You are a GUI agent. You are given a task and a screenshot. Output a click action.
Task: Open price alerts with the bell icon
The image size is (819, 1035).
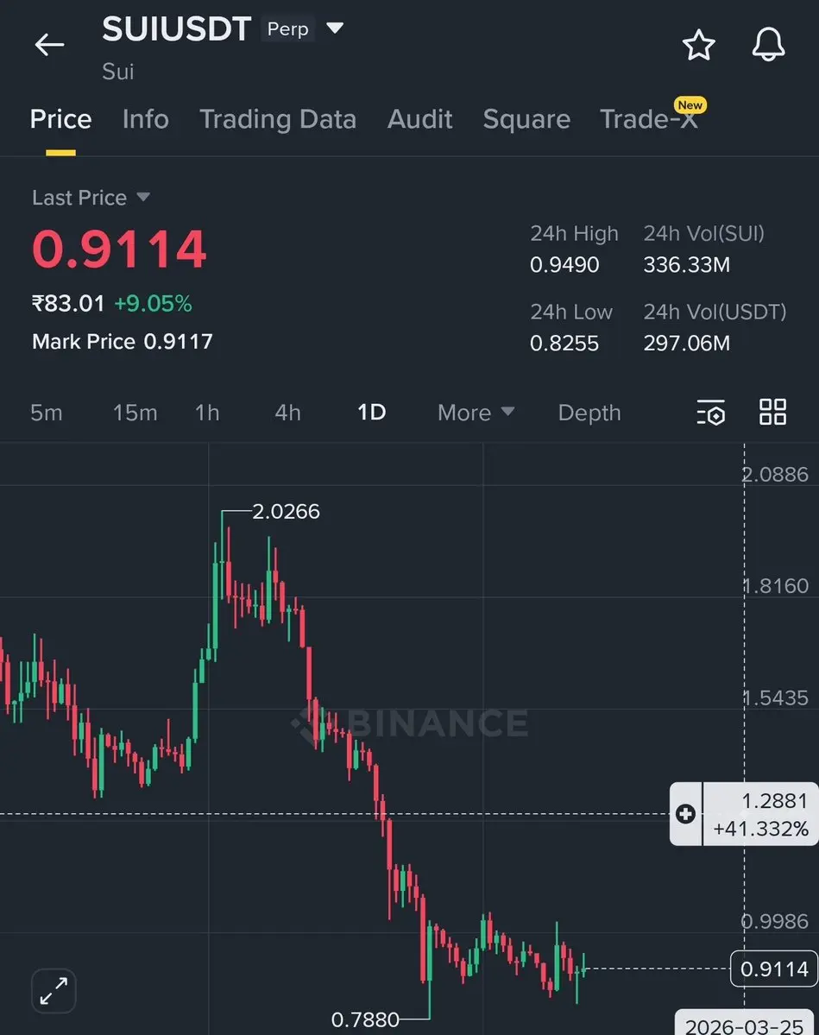[768, 45]
